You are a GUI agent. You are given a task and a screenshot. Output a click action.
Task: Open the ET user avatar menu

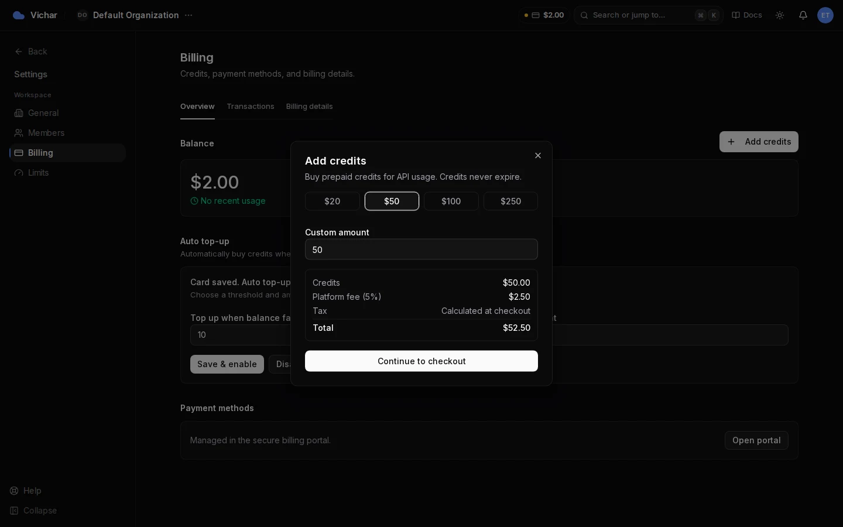[825, 15]
